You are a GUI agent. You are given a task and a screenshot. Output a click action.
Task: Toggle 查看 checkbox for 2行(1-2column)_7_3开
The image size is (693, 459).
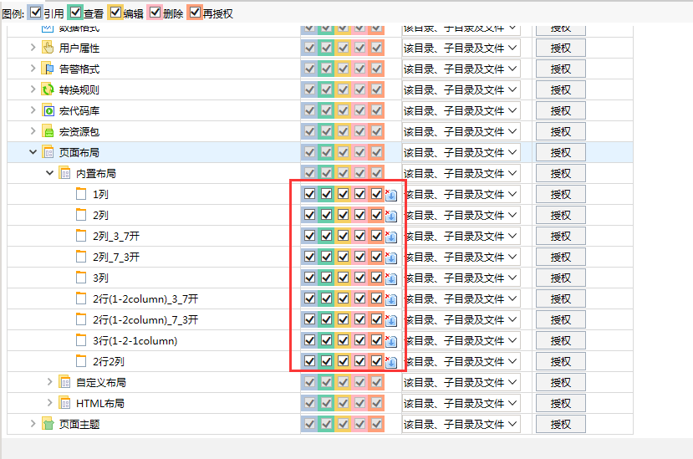click(x=327, y=319)
